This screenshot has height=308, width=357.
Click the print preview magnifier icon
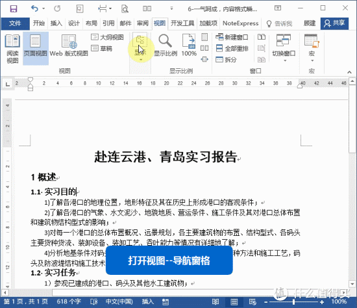tap(125, 8)
